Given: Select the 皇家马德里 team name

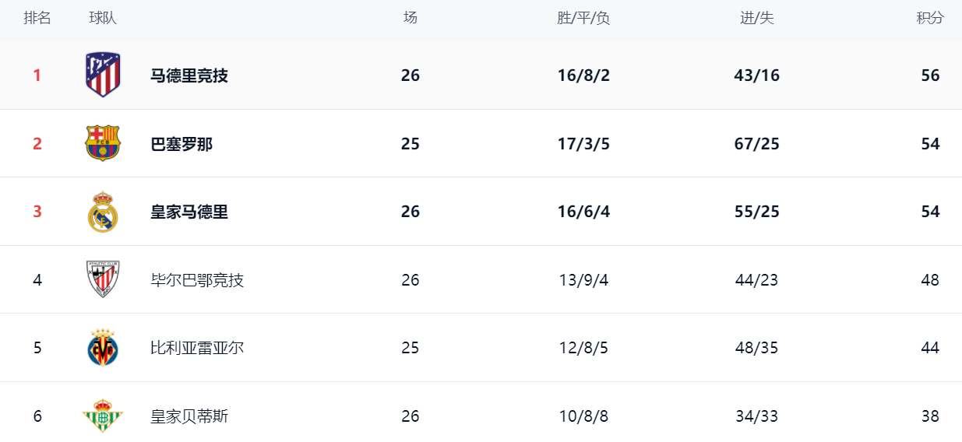Looking at the screenshot, I should (189, 212).
